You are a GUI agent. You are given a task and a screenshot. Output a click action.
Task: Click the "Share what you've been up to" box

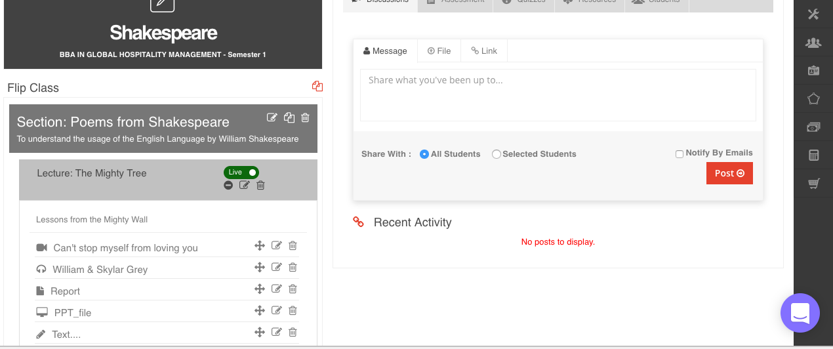point(558,95)
